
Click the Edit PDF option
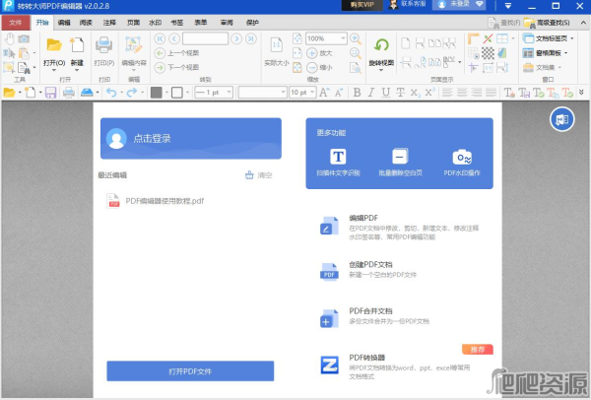tap(400, 227)
